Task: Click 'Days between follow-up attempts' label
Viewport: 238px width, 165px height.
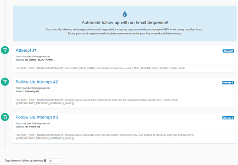Action: [x=24, y=160]
